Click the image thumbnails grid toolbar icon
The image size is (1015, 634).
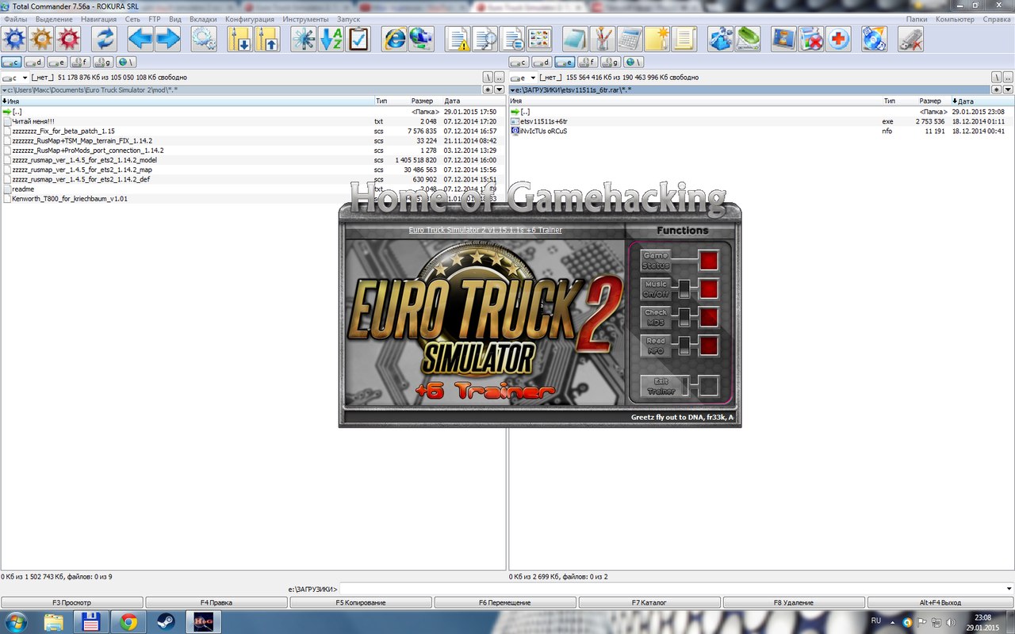coord(539,39)
